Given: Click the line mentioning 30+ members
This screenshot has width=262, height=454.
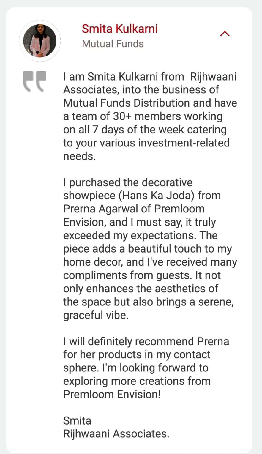Looking at the screenshot, I should 143,116.
